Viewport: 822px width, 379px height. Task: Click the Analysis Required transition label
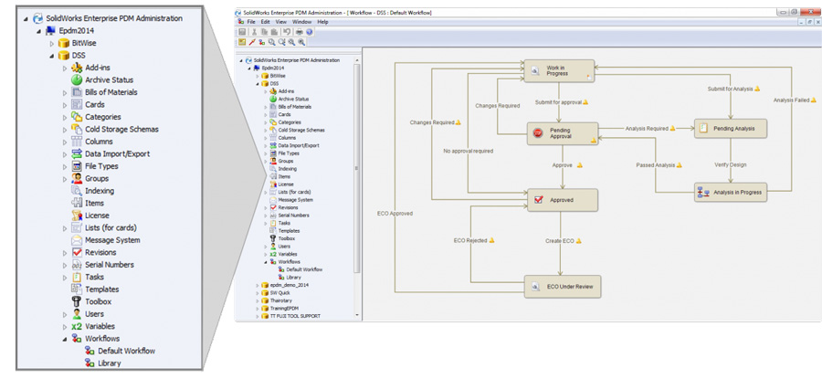pos(647,129)
